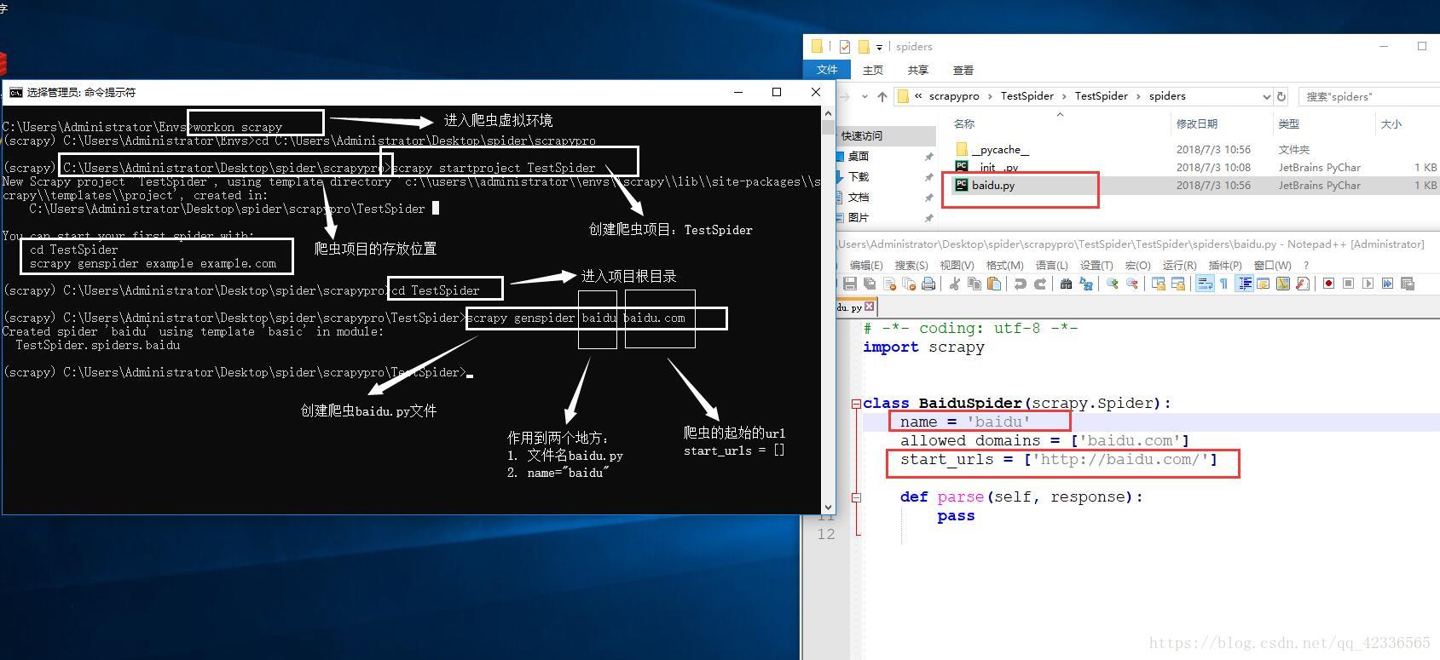Click Stop macro recording icon

pos(1348,284)
